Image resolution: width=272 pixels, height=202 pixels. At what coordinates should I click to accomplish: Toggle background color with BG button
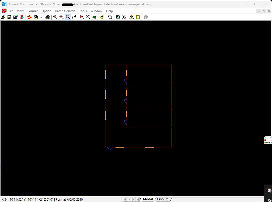(x=124, y=17)
